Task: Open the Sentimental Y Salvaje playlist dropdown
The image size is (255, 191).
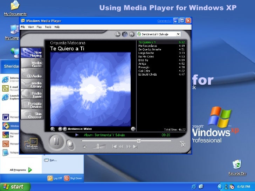Action: point(178,34)
